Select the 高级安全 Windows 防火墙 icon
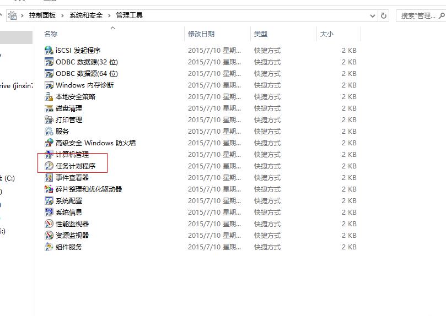This screenshot has width=446, height=316. click(49, 143)
